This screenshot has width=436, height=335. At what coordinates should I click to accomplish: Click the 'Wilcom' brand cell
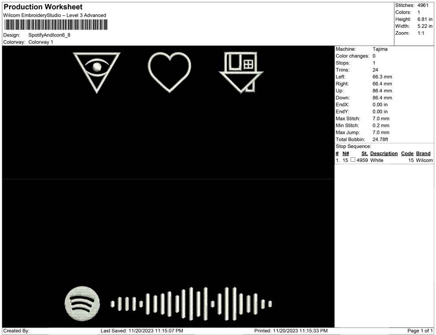coord(424,160)
